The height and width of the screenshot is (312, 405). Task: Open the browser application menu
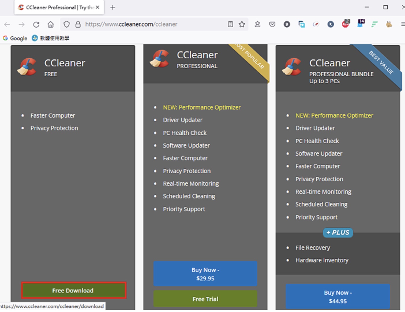(403, 24)
